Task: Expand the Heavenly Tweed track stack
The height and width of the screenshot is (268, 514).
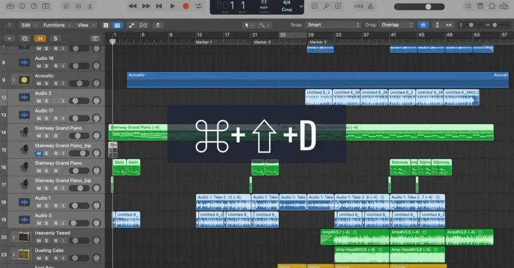Action: pos(14,237)
